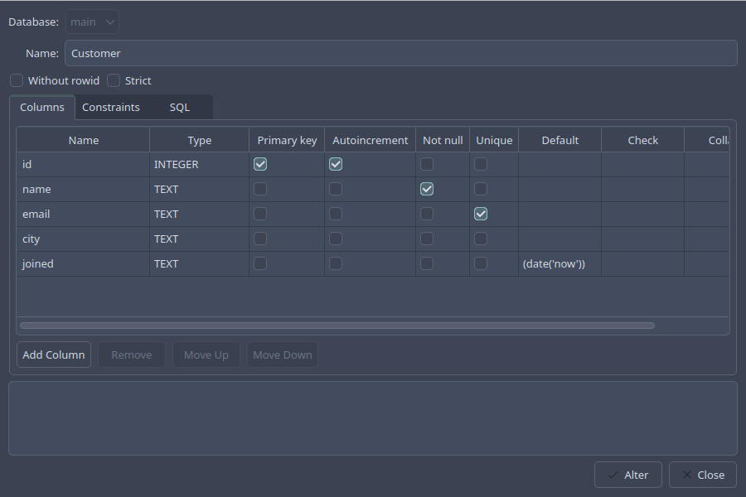The image size is (746, 497).
Task: Click the TEXT type cell for joined
Action: point(199,263)
